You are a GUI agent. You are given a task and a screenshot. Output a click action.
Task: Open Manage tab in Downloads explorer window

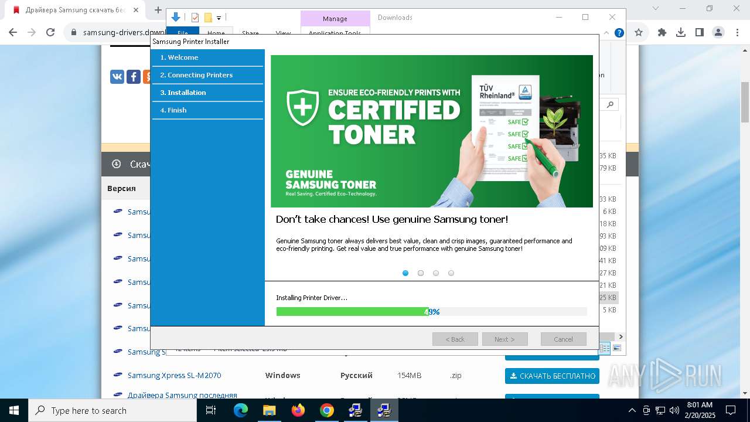(335, 19)
